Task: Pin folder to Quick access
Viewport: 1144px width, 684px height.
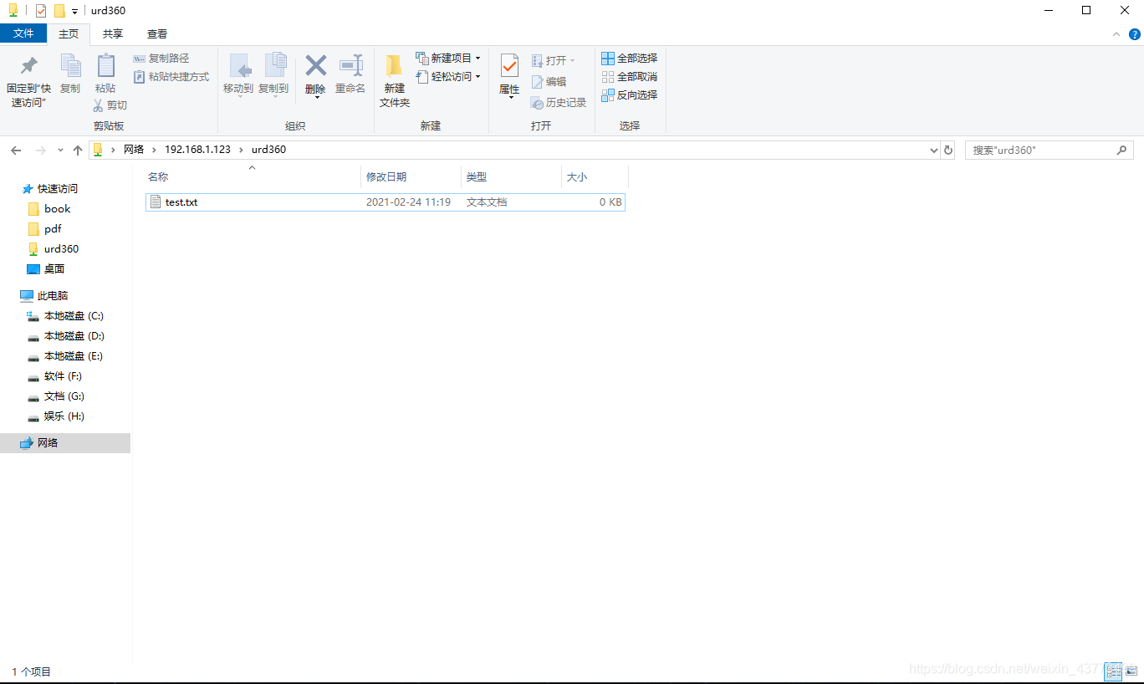Action: coord(29,82)
